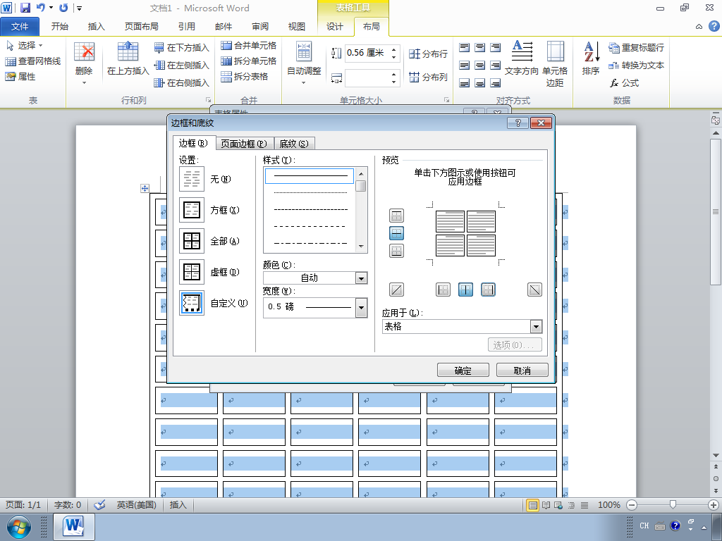Click the OK (确定) button
Image resolution: width=722 pixels, height=541 pixels.
[463, 371]
